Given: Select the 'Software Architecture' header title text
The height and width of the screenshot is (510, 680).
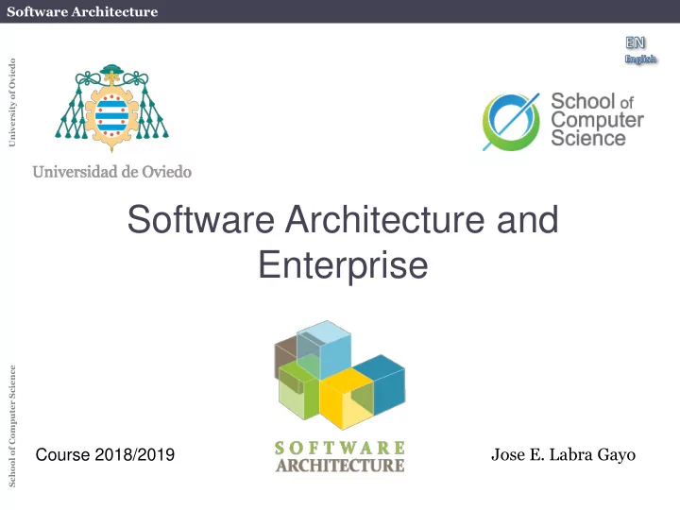Looking at the screenshot, I should [x=82, y=11].
